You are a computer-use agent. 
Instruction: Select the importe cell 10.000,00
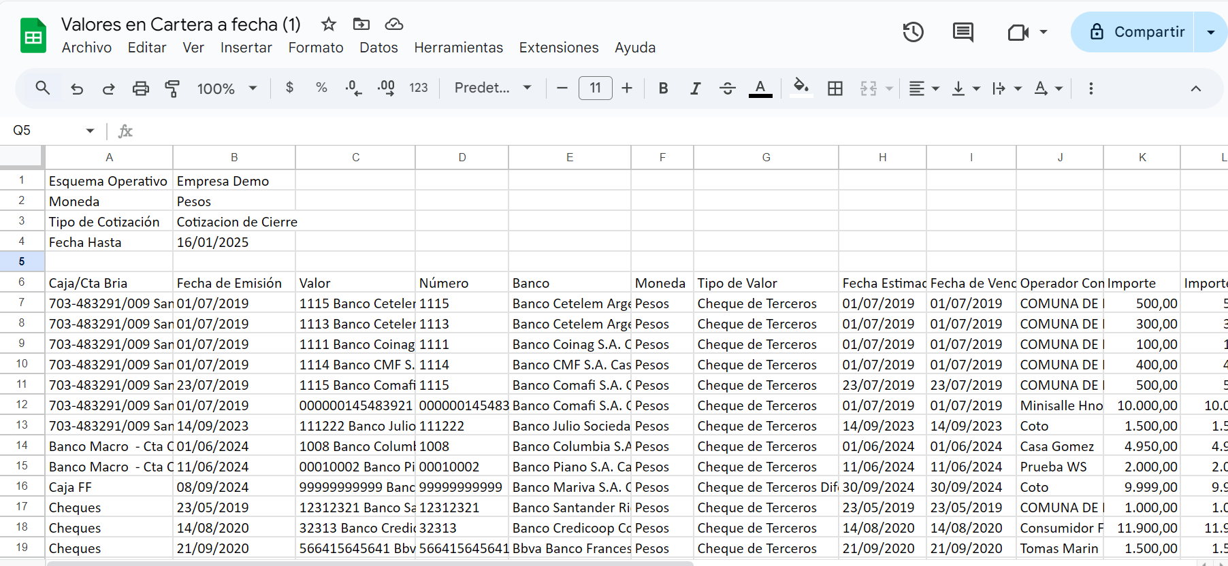pos(1142,405)
